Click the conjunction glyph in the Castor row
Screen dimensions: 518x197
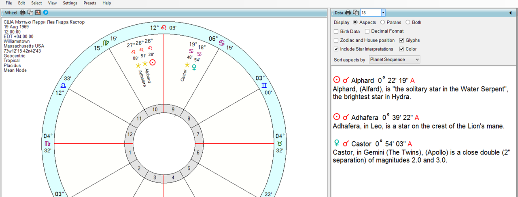point(346,144)
